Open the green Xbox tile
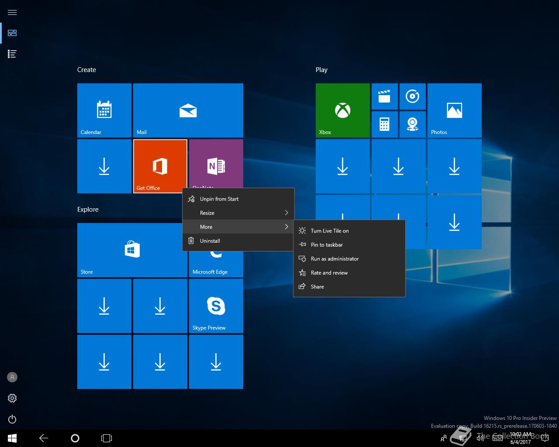 coord(343,110)
